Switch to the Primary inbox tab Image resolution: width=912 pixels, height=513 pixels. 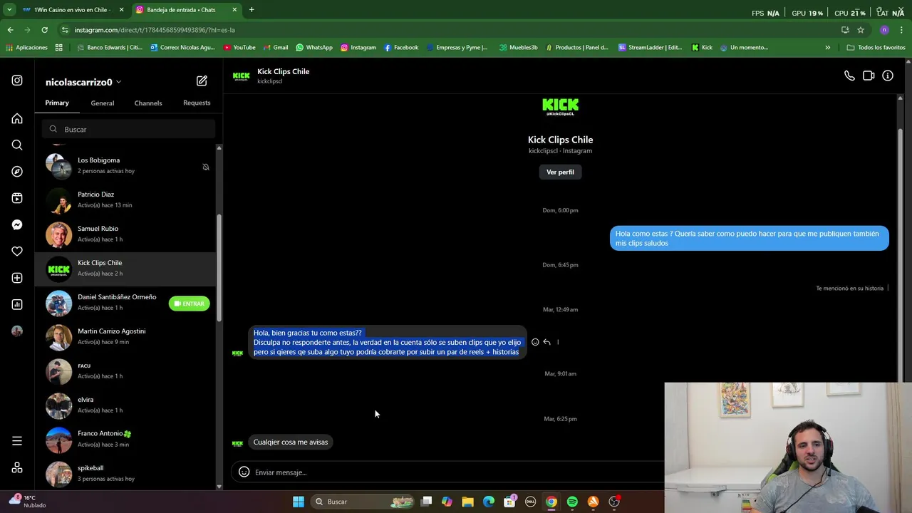(57, 103)
